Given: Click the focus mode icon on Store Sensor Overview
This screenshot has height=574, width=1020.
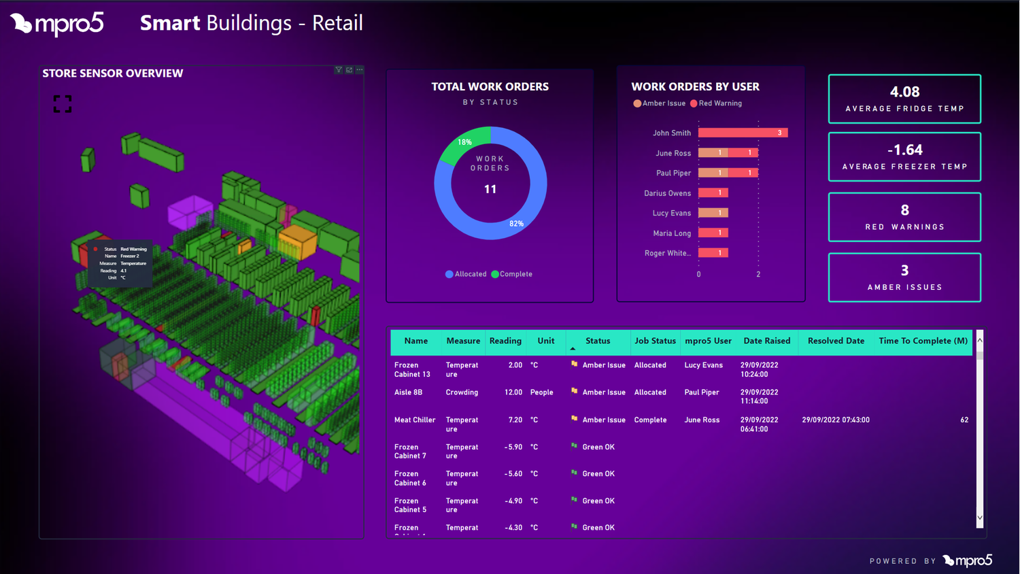Looking at the screenshot, I should click(349, 69).
